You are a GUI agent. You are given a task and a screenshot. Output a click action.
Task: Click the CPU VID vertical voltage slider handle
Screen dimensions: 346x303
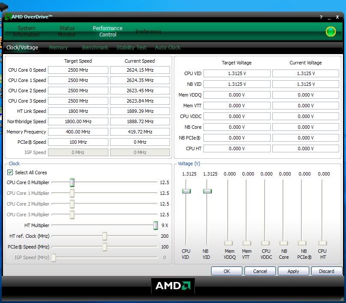186,191
